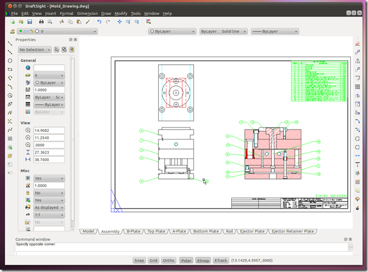Click the Copy icon in toolbar

coord(70,22)
